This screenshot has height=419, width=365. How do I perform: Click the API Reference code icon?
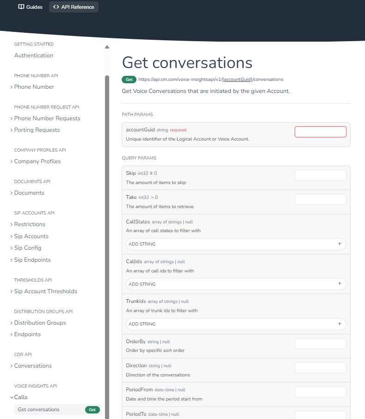(56, 7)
